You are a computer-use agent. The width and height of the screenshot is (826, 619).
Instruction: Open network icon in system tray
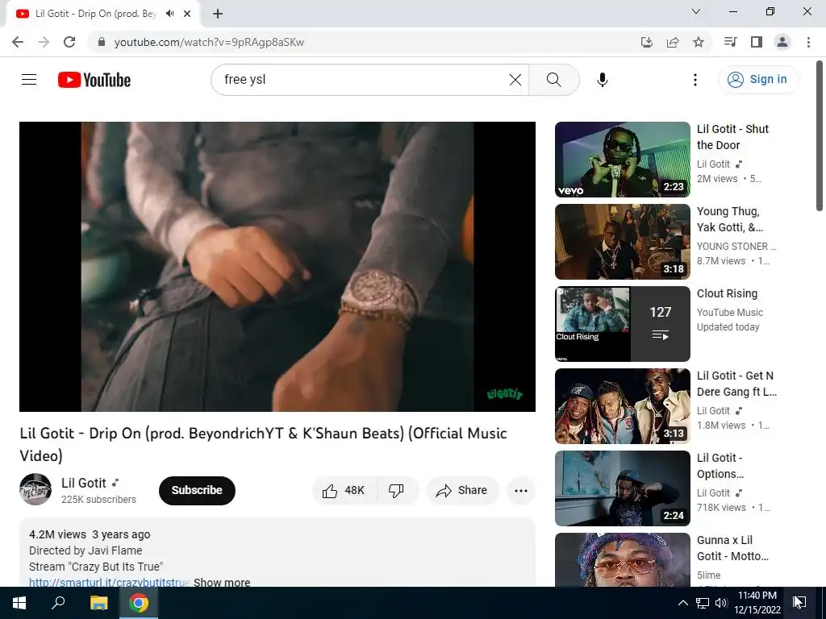(703, 603)
